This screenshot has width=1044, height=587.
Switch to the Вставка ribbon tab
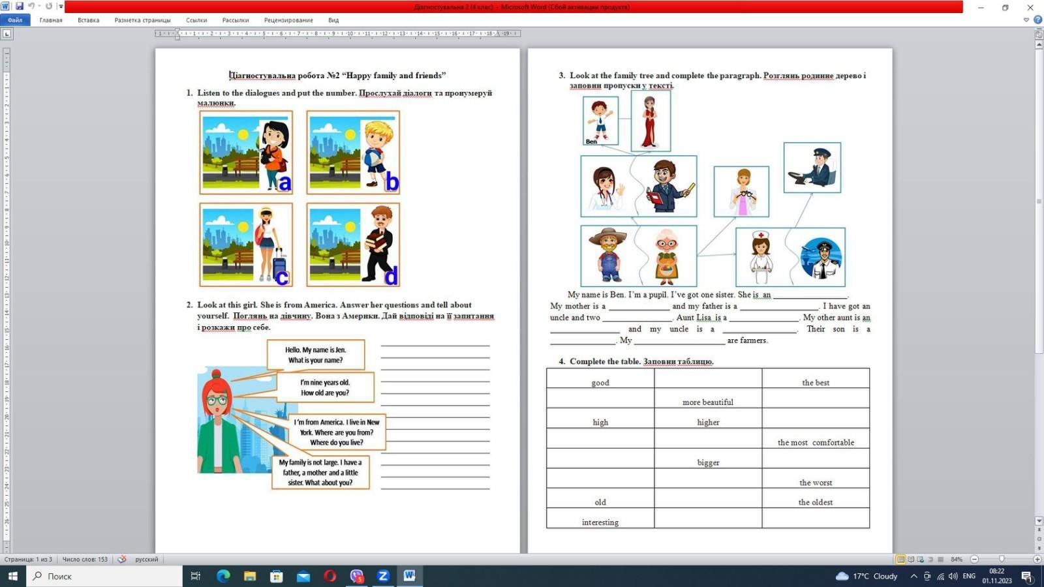pyautogui.click(x=89, y=20)
